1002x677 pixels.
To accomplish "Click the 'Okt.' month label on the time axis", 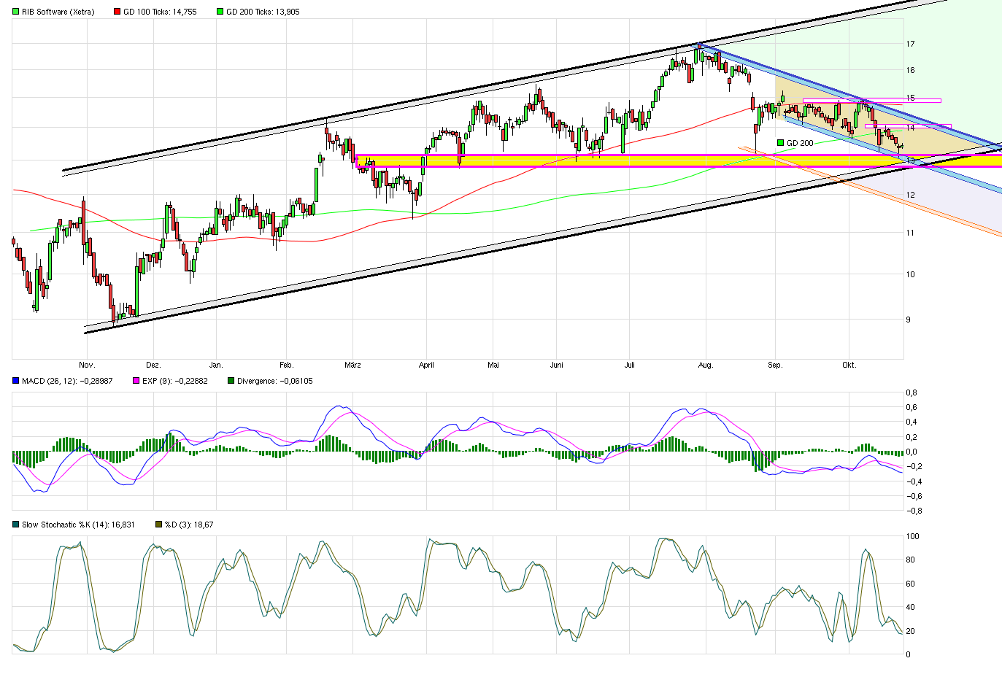I will tap(849, 365).
